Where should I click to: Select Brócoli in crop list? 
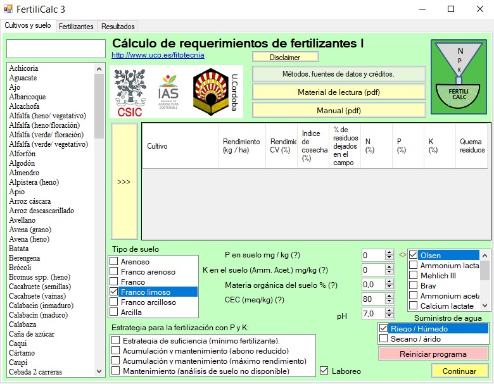(20, 268)
